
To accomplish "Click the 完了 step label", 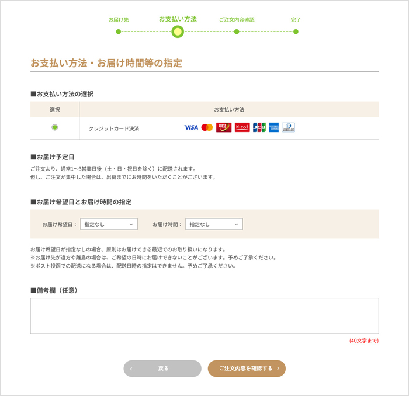I will click(x=296, y=20).
